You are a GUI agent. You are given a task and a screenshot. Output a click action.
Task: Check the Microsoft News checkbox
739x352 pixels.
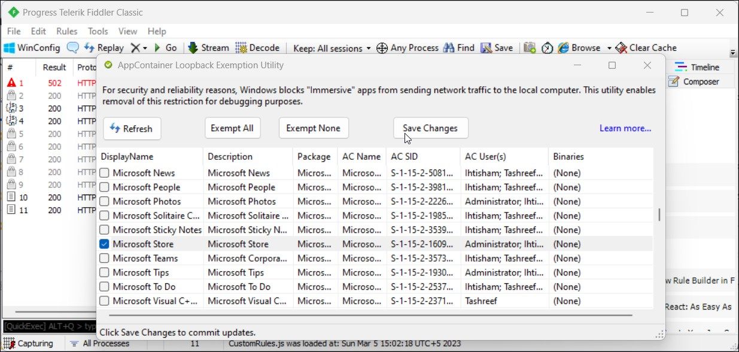[x=105, y=173]
